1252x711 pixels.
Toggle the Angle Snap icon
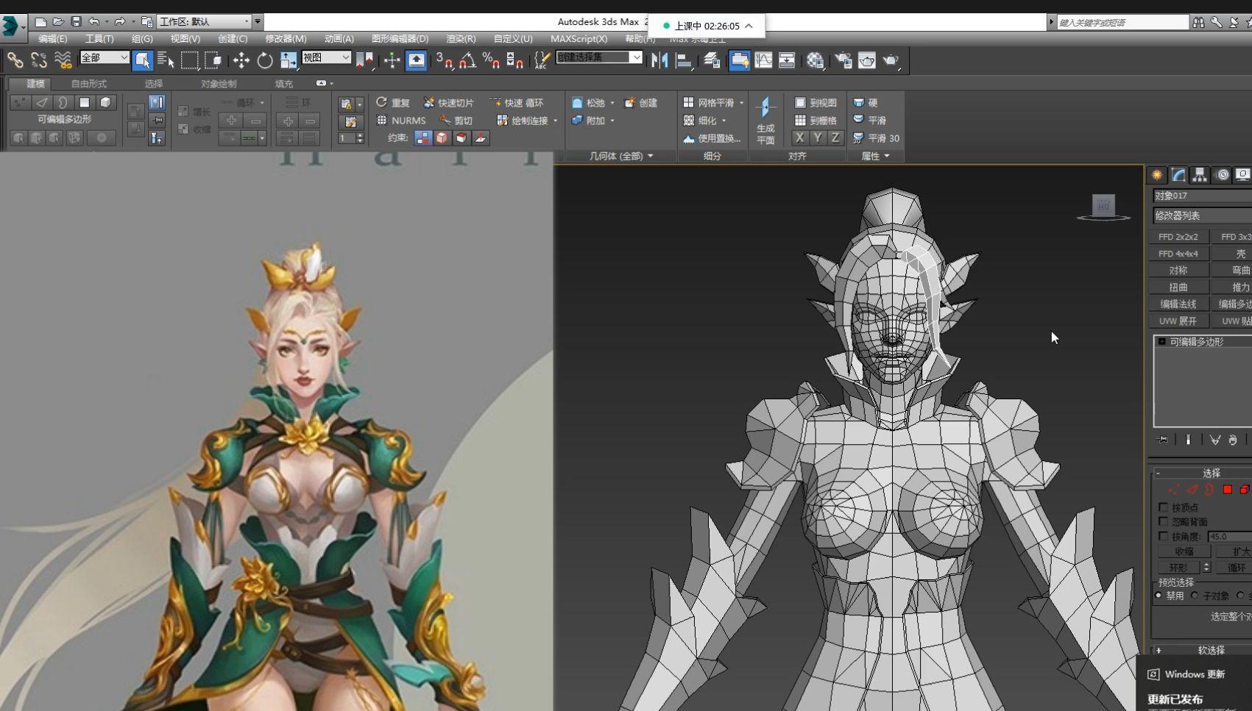(x=467, y=60)
